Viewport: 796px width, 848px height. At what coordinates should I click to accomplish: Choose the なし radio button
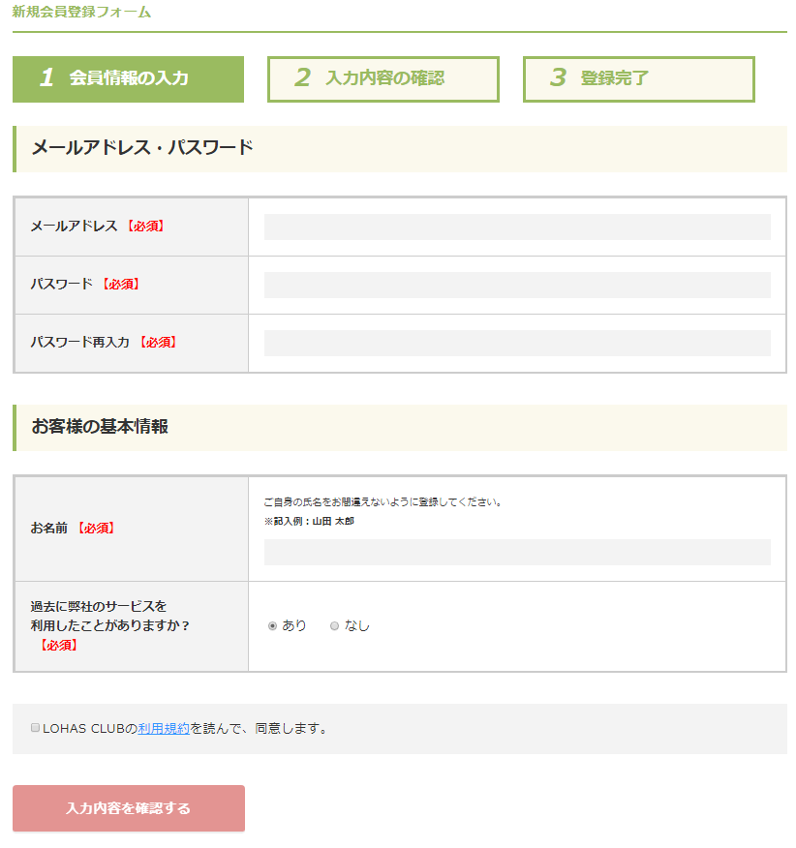(x=335, y=626)
